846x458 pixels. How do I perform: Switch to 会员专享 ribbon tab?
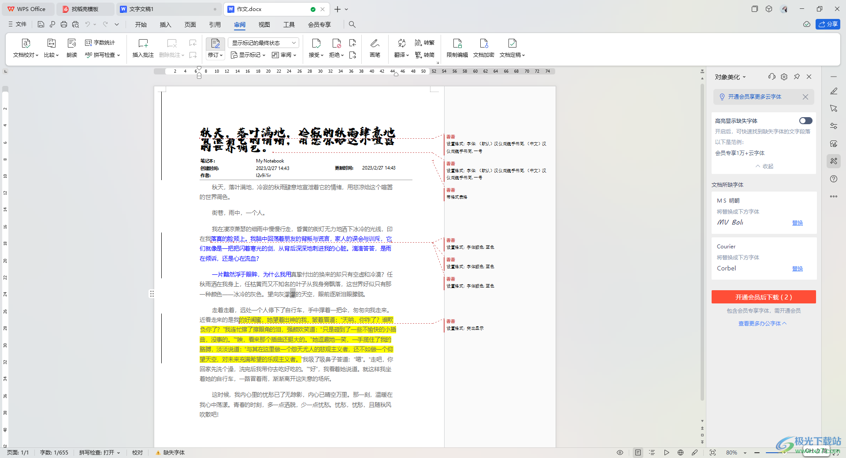point(319,24)
